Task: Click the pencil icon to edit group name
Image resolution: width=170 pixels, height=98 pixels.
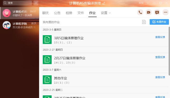Action: tap(104, 3)
